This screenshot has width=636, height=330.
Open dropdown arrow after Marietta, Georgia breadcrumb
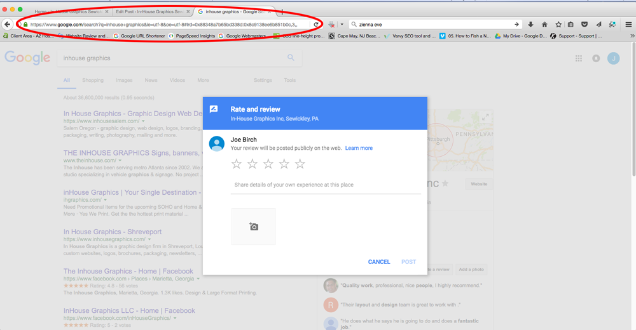(198, 279)
